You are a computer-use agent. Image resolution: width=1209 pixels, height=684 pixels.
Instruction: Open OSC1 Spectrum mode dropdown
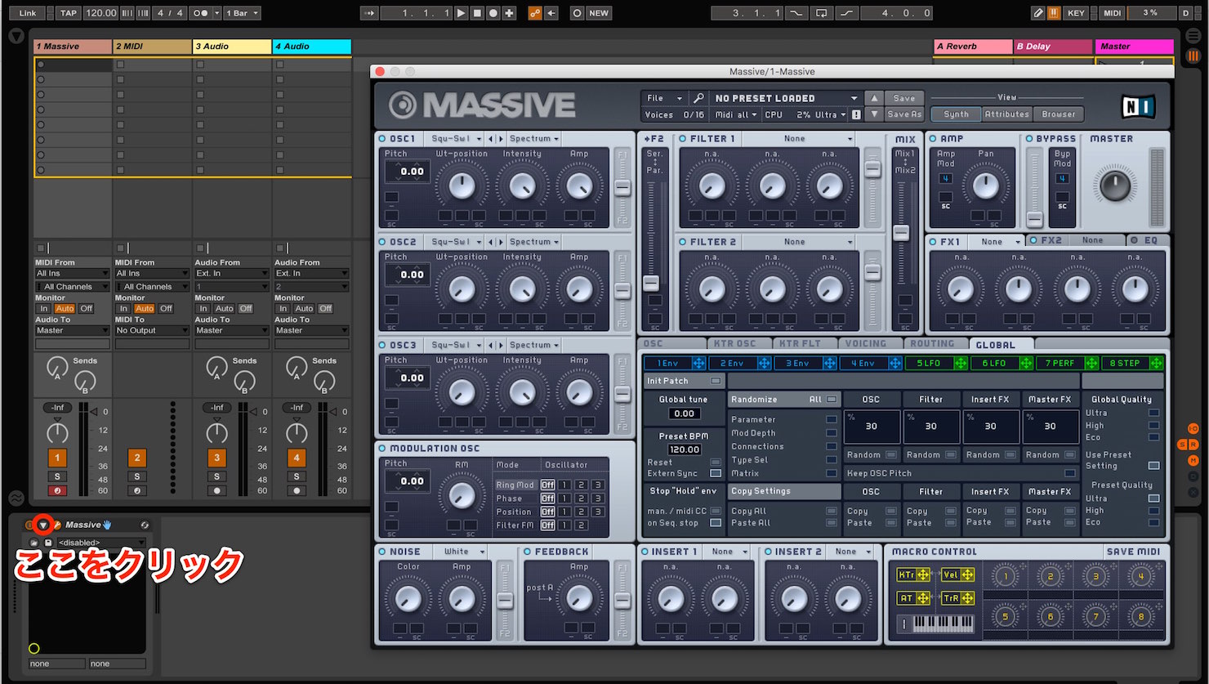[533, 139]
